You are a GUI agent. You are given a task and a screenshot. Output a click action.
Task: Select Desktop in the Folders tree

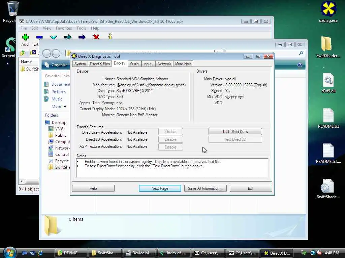56,122
